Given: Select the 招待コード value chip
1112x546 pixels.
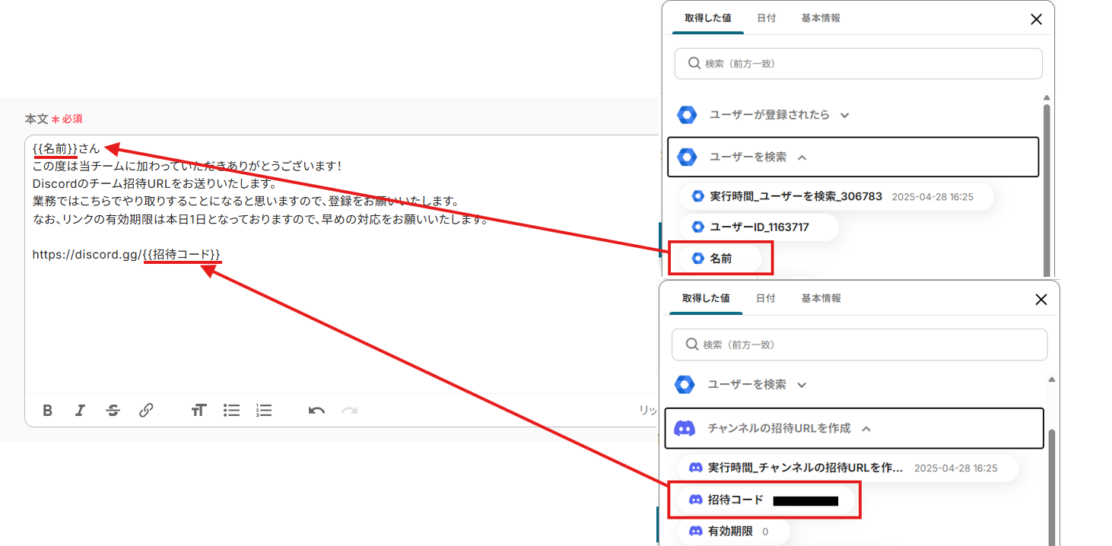Looking at the screenshot, I should coord(735,500).
